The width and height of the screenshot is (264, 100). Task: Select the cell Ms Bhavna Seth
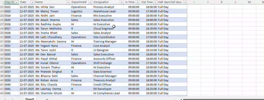tap(52, 76)
